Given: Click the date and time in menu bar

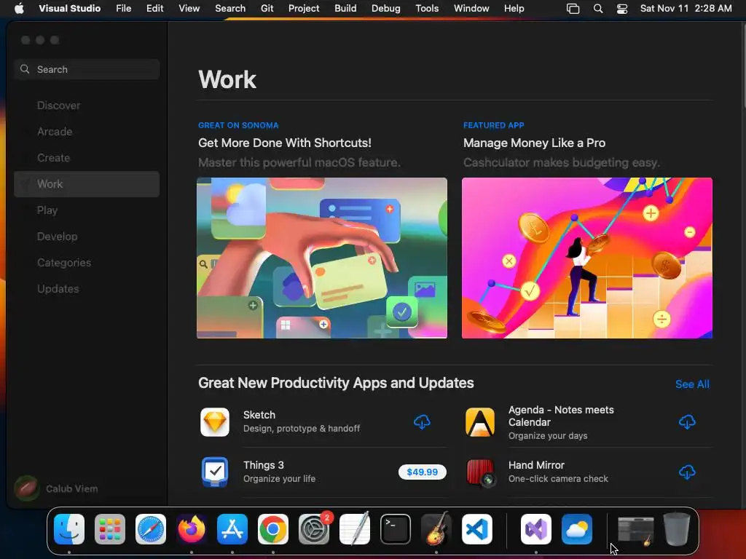Looking at the screenshot, I should point(686,8).
